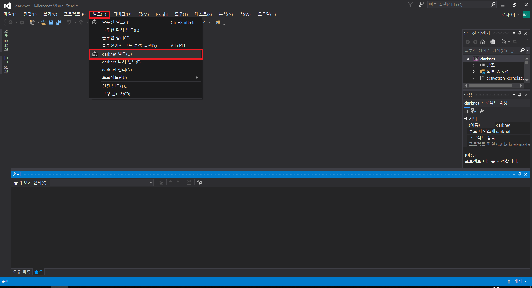Select 솔루션 정리(C) menu item

coord(146,38)
